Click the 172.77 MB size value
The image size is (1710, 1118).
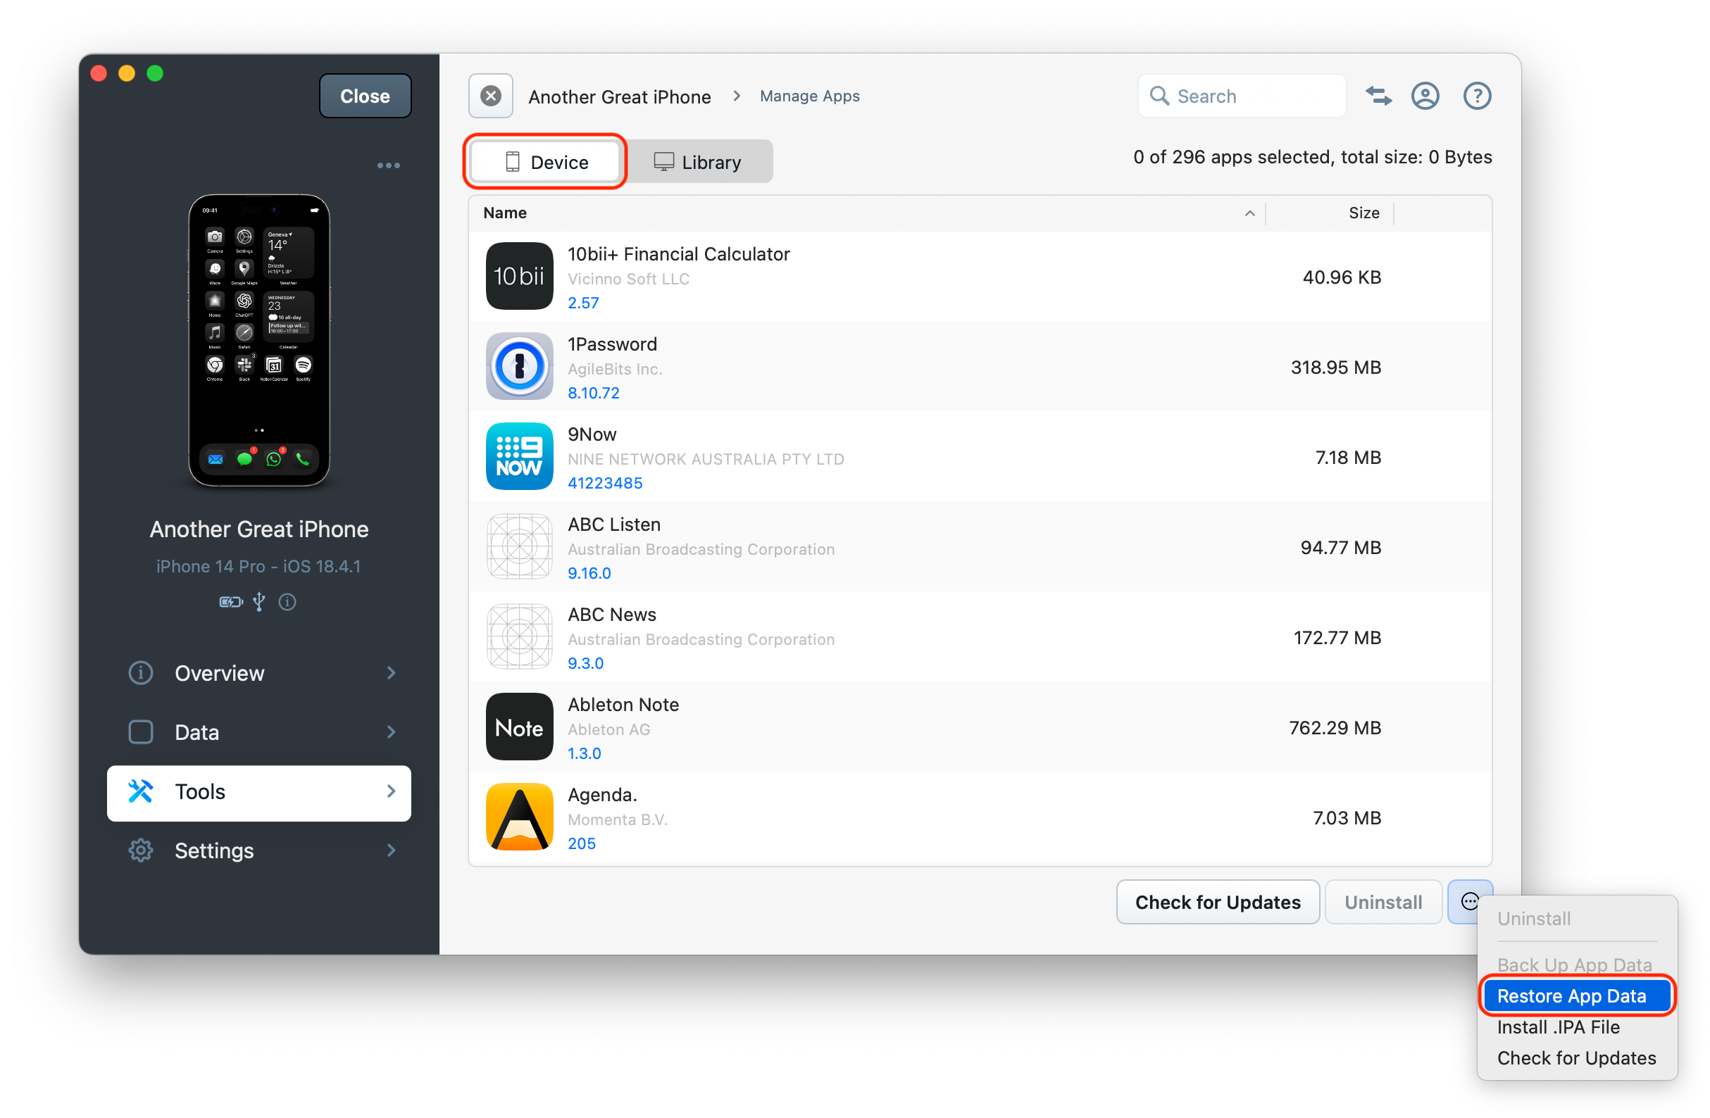click(x=1337, y=639)
